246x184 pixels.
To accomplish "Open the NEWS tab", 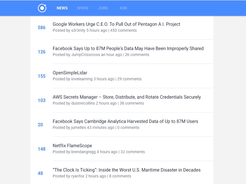I will coord(62,8).
